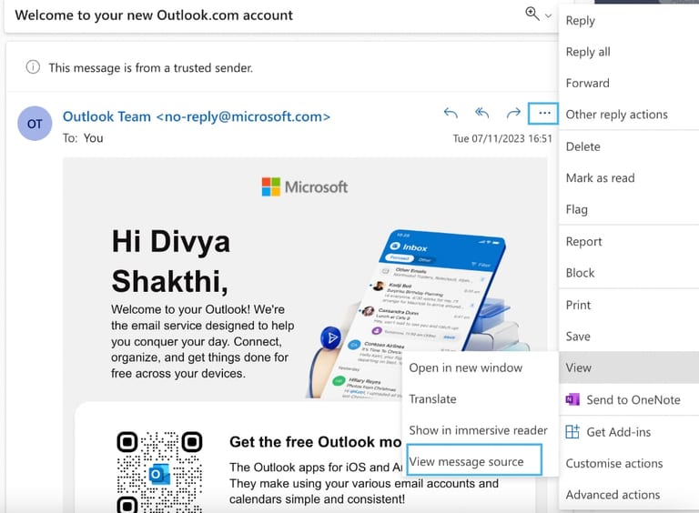Viewport: 699px width, 513px height.
Task: Click the 'Get the free Outlook mo' heading
Action: pos(315,442)
